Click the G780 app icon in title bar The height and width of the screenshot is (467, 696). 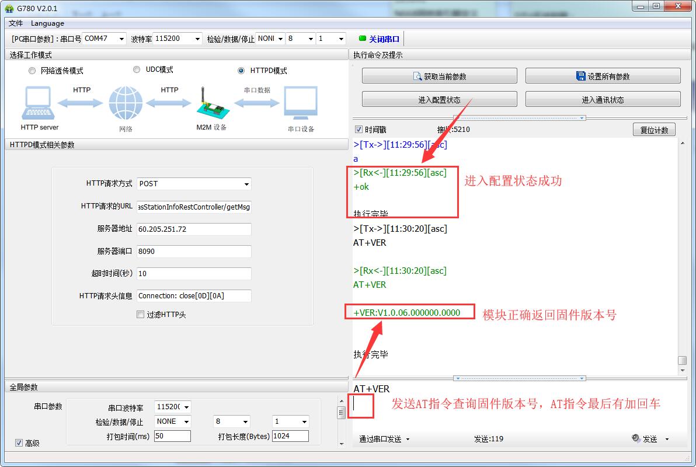(9, 7)
